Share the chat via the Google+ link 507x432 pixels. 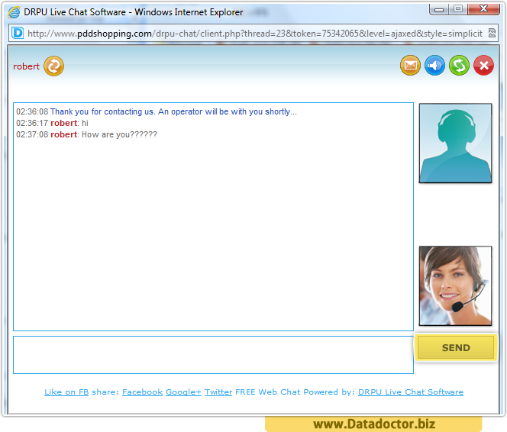point(183,392)
